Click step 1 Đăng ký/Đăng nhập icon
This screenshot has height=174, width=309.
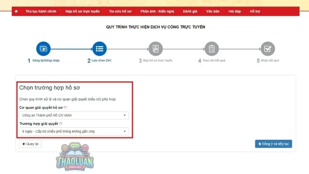[43, 49]
